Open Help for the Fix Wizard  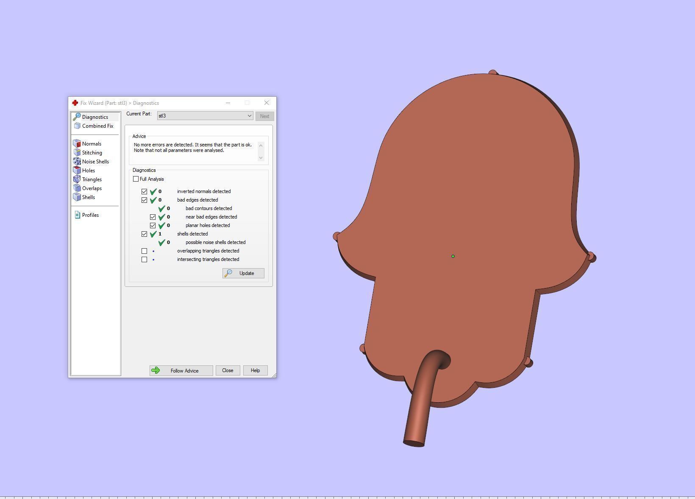pos(255,370)
